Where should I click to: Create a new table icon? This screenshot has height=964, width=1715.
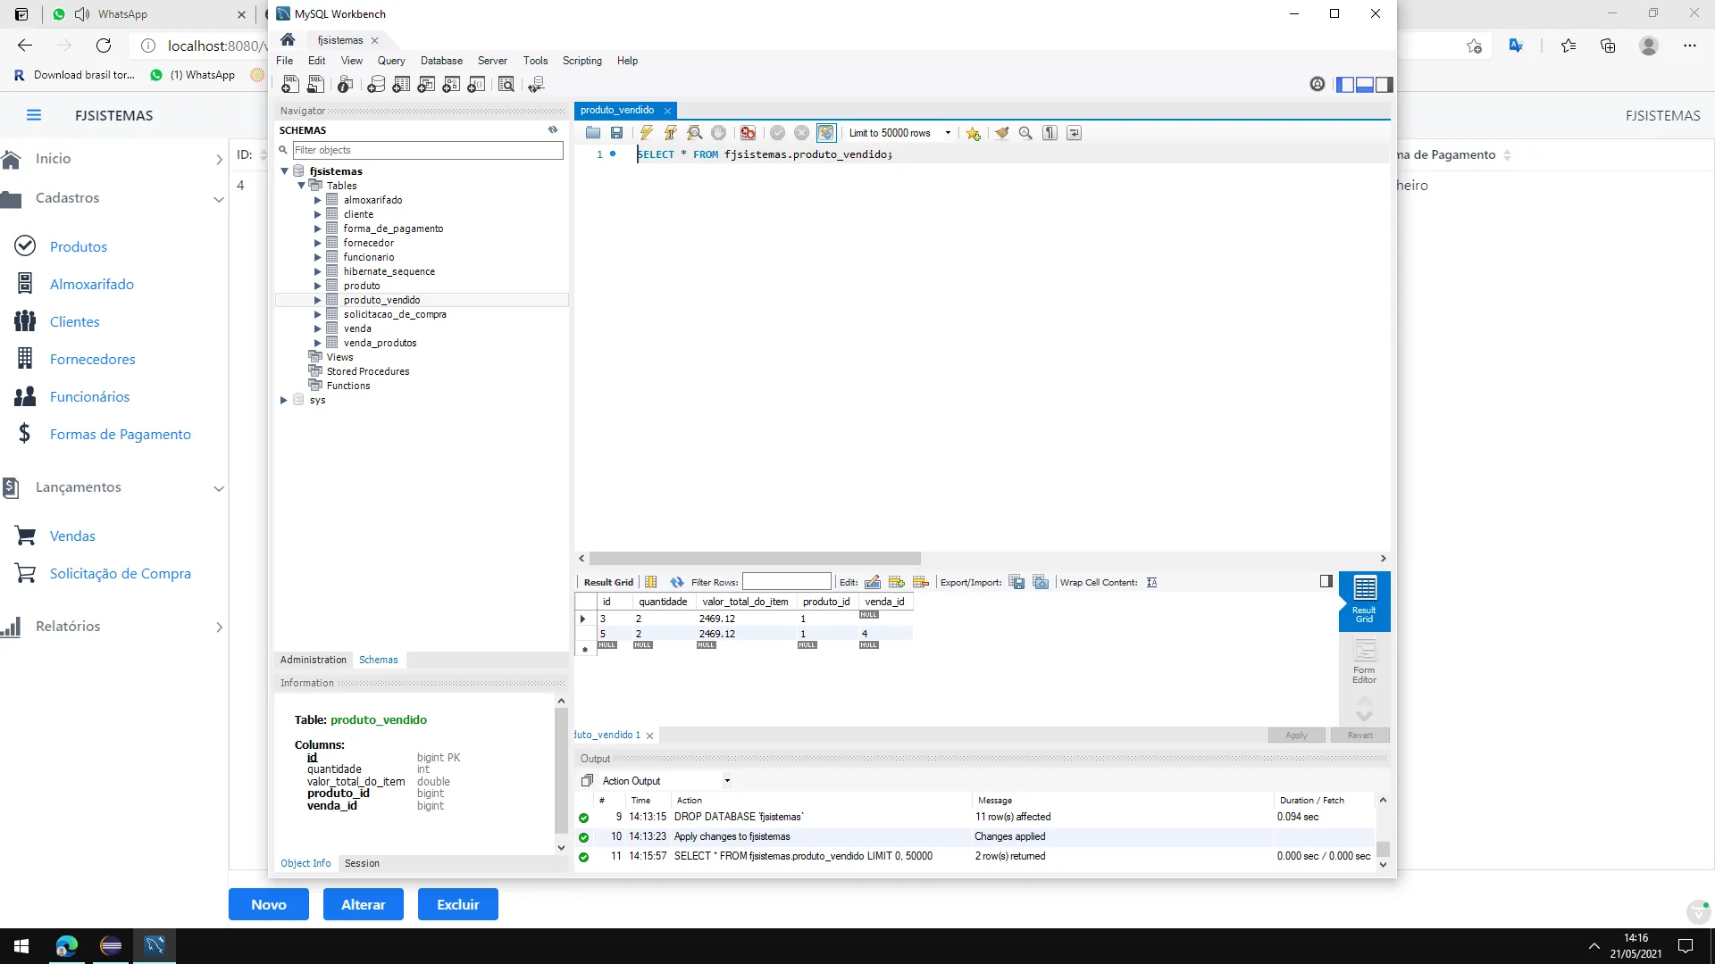[x=401, y=84]
